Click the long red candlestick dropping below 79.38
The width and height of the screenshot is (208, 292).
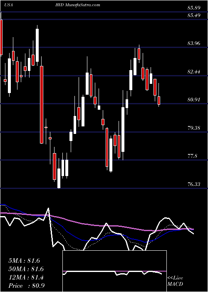(x=42, y=105)
